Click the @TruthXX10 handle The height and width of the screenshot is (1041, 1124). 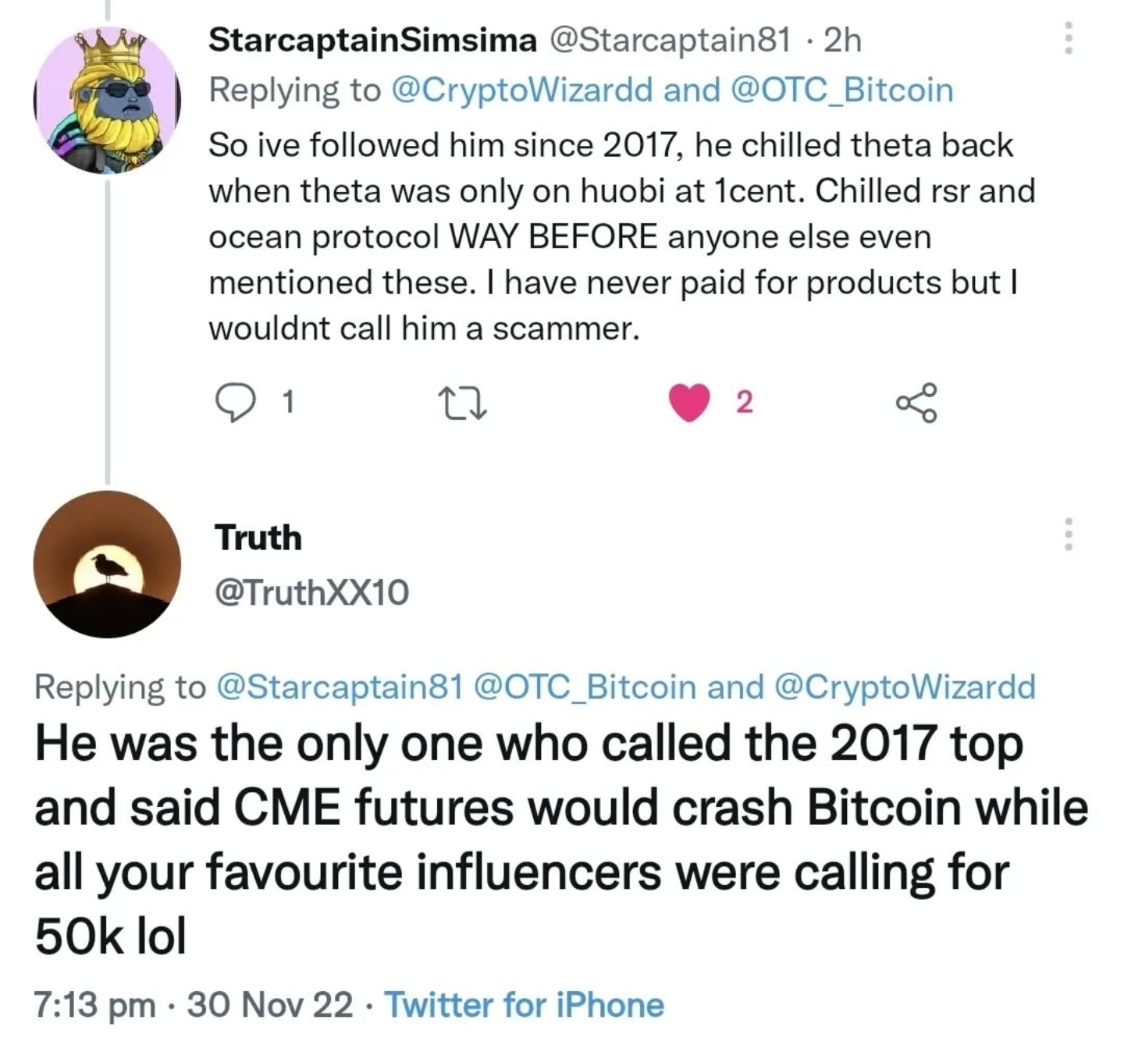click(311, 592)
